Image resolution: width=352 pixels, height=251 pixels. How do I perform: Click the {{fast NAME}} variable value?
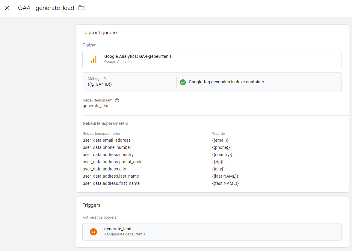(x=225, y=183)
